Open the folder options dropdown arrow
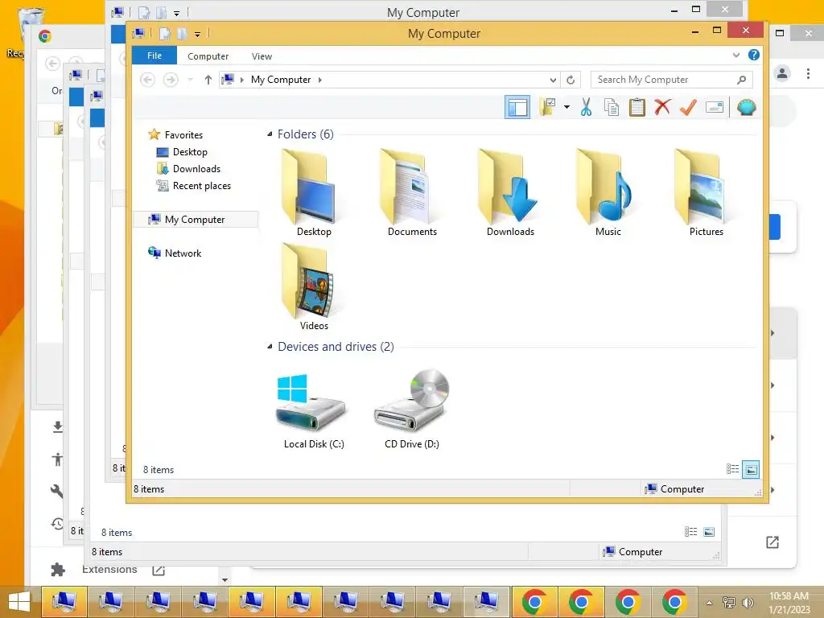Viewport: 824px width, 618px height. click(566, 107)
